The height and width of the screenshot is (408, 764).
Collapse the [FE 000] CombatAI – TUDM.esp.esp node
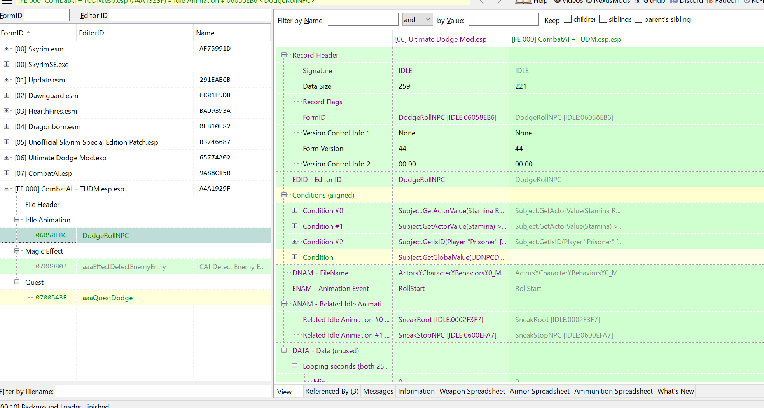pyautogui.click(x=6, y=189)
